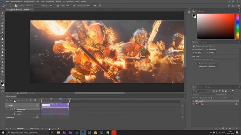Add audio track plus button

(182, 117)
